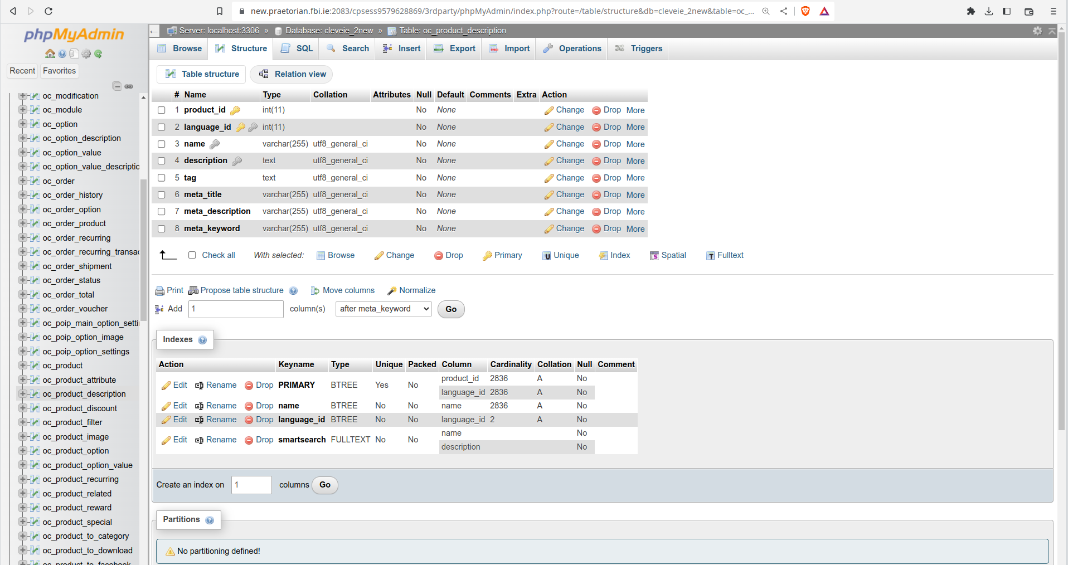1068x565 pixels.
Task: Click the browser address bar URL
Action: click(x=502, y=11)
